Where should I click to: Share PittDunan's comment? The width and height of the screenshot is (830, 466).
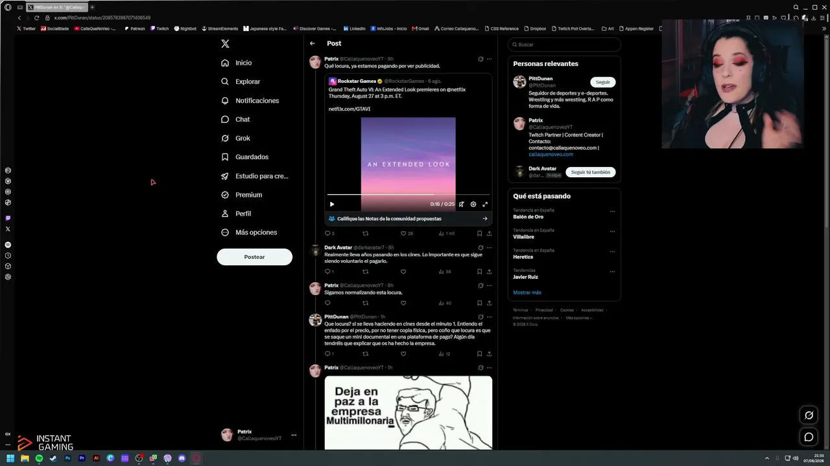coord(489,354)
